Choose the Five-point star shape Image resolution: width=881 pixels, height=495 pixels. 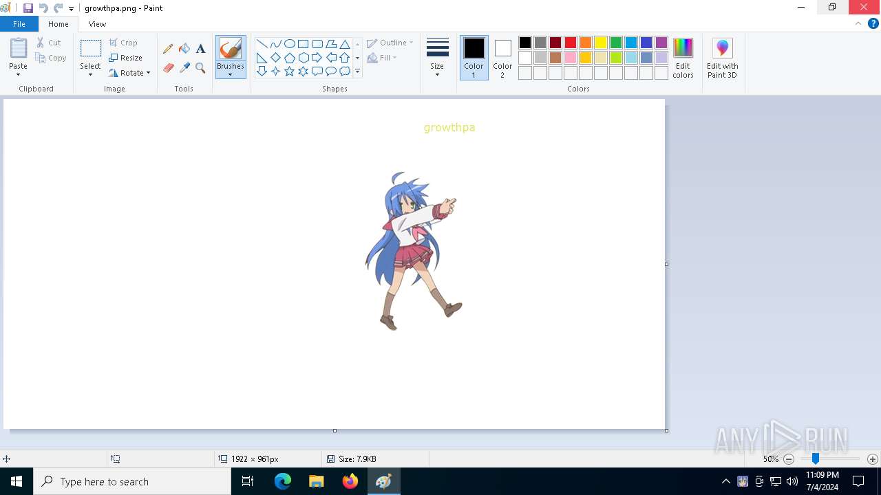coord(290,71)
